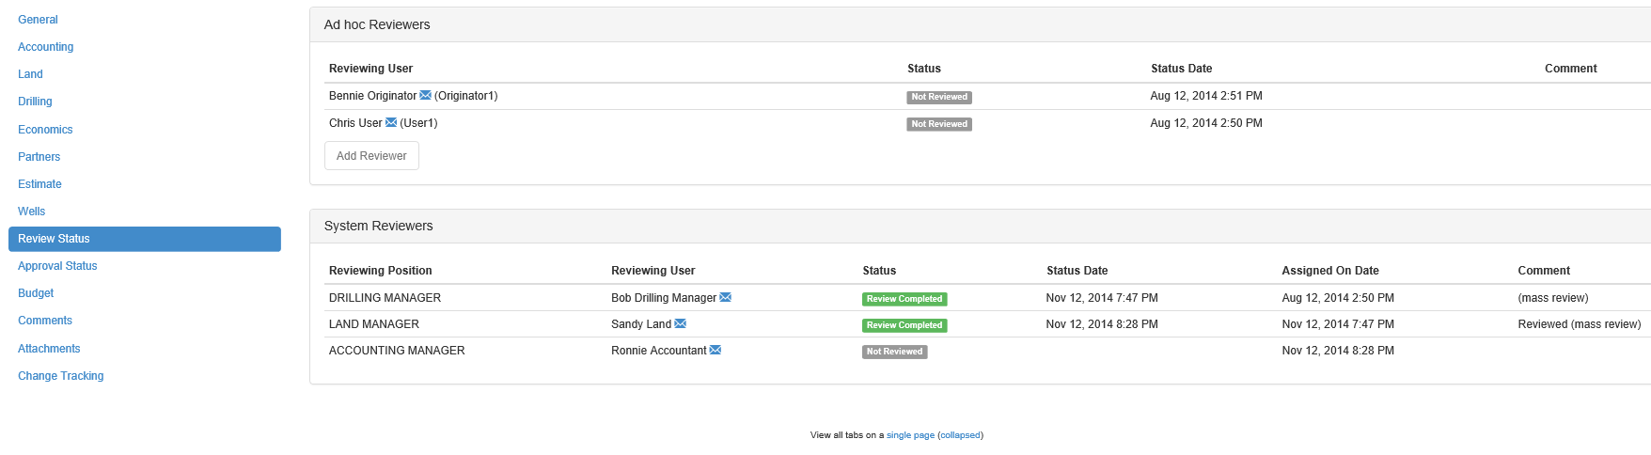The width and height of the screenshot is (1651, 455).
Task: Click envelope icon next to Sandy Land
Action: coord(680,323)
